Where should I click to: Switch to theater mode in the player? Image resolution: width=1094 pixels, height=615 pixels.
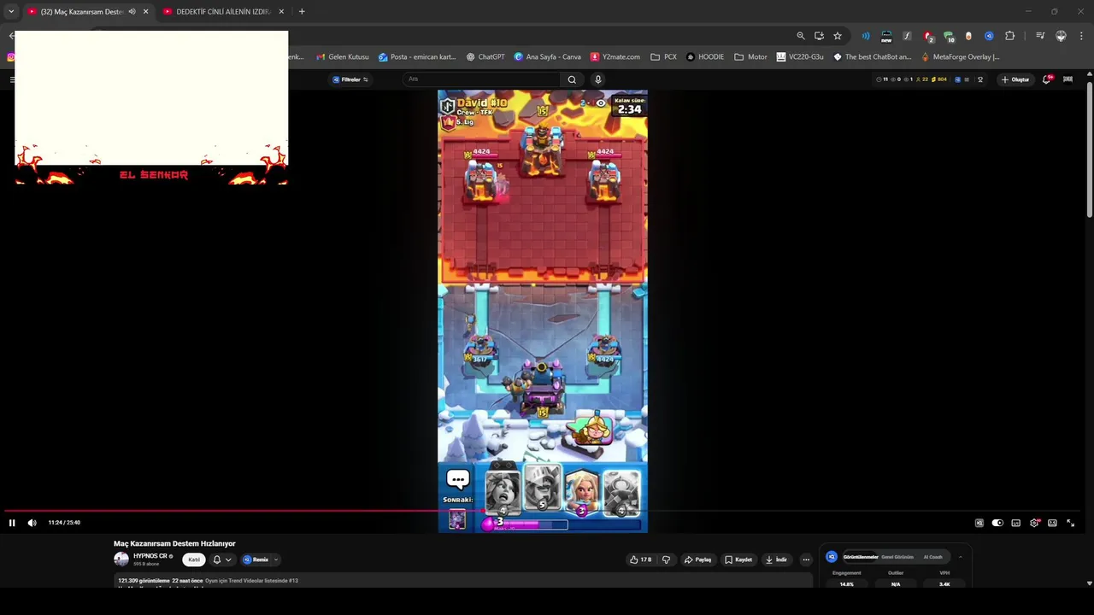click(x=1052, y=523)
